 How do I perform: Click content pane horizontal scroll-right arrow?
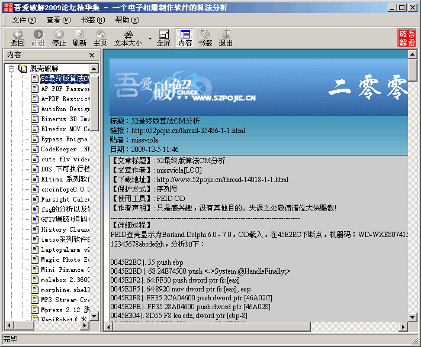tap(403, 327)
